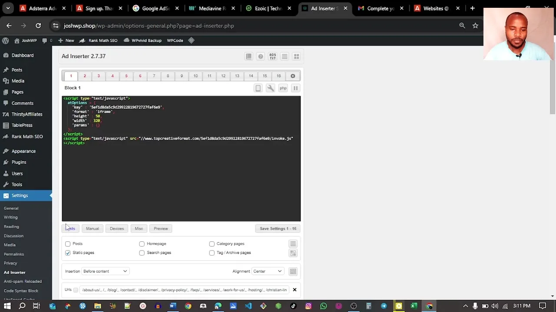Screen dimensions: 556x312
Task: Open the four-square grid icon in header
Action: coord(296,56)
